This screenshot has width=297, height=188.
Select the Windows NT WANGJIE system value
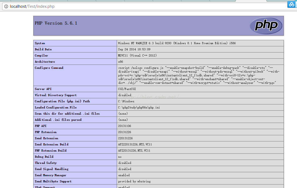177,43
